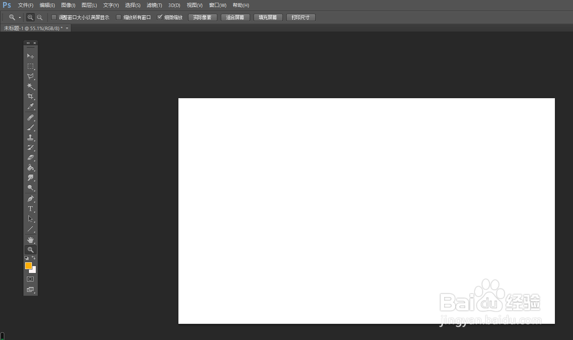The height and width of the screenshot is (340, 573).
Task: Open the Photoshop Ps logo icon
Action: [7, 5]
